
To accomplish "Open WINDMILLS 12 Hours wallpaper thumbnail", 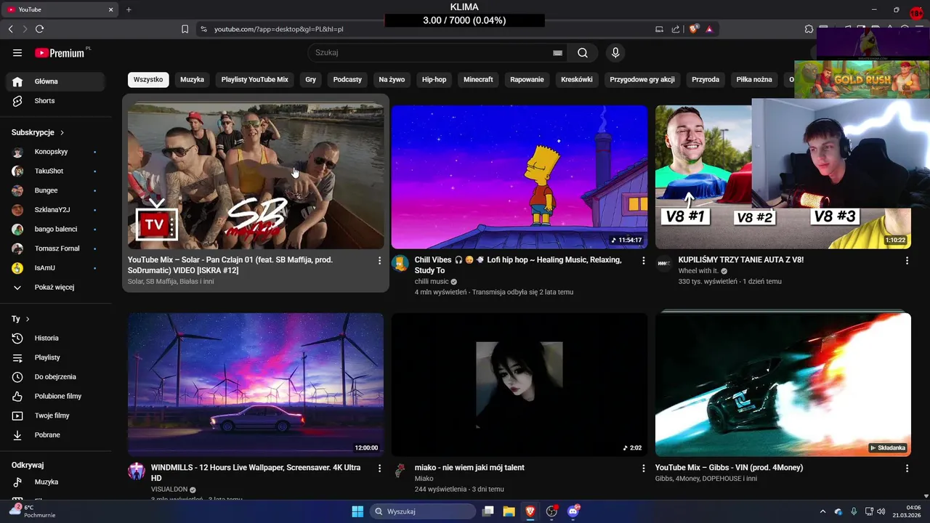I will (256, 384).
